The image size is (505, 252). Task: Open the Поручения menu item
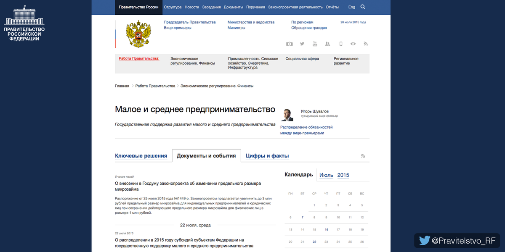coord(256,7)
